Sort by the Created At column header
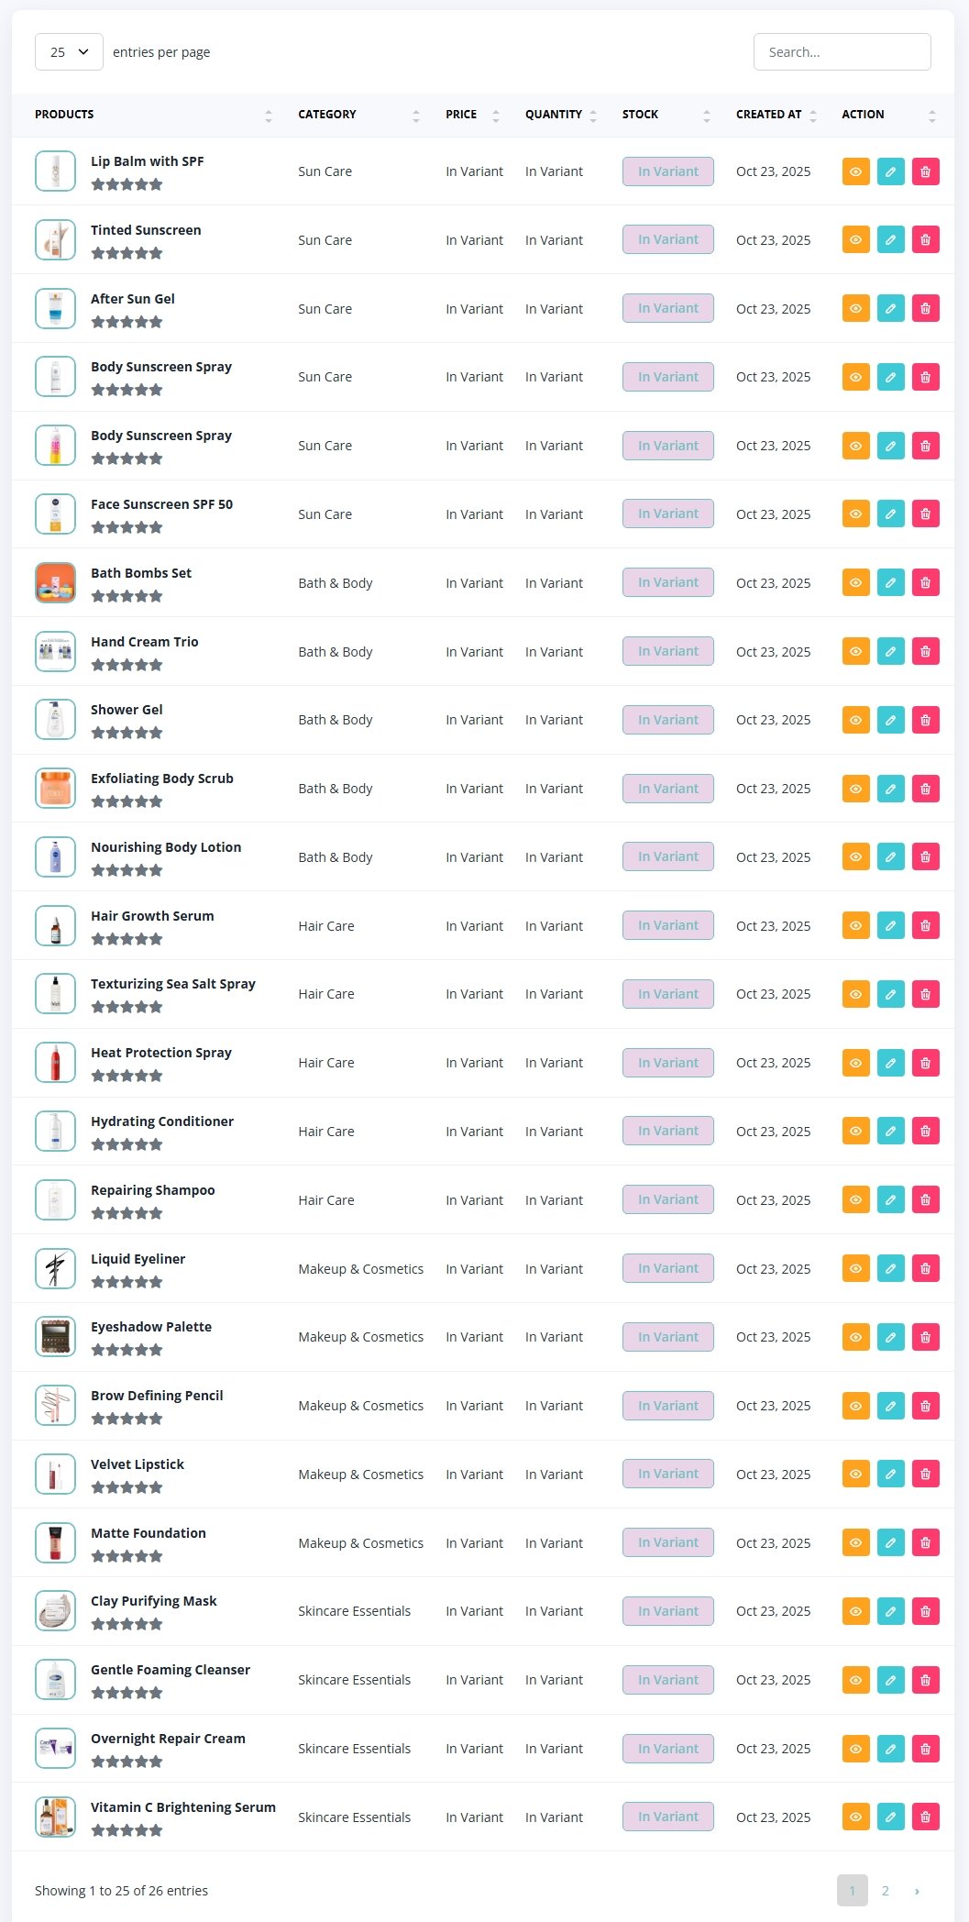Viewport: 969px width, 1922px height. tap(768, 115)
